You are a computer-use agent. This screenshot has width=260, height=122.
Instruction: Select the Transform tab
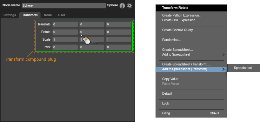pos(30,15)
